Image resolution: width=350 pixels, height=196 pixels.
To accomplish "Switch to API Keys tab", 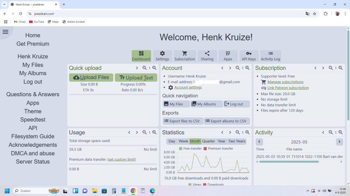I will [x=248, y=56].
